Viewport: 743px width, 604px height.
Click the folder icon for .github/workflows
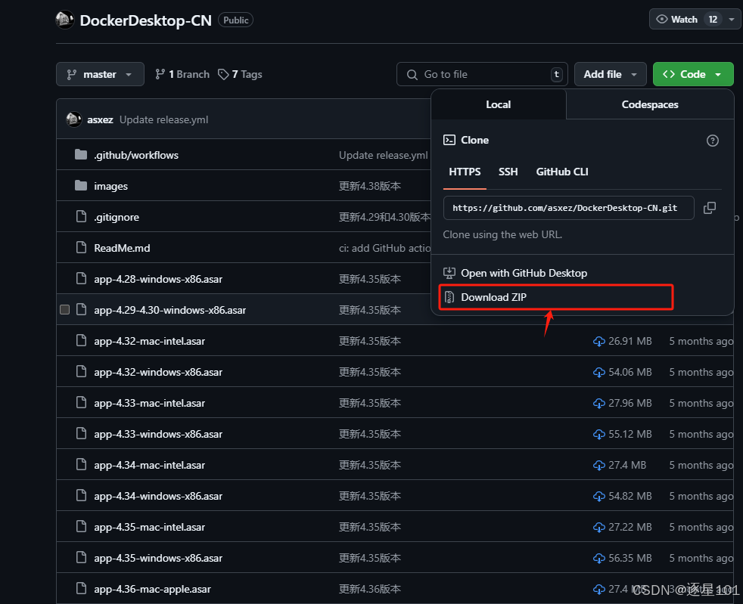point(81,155)
